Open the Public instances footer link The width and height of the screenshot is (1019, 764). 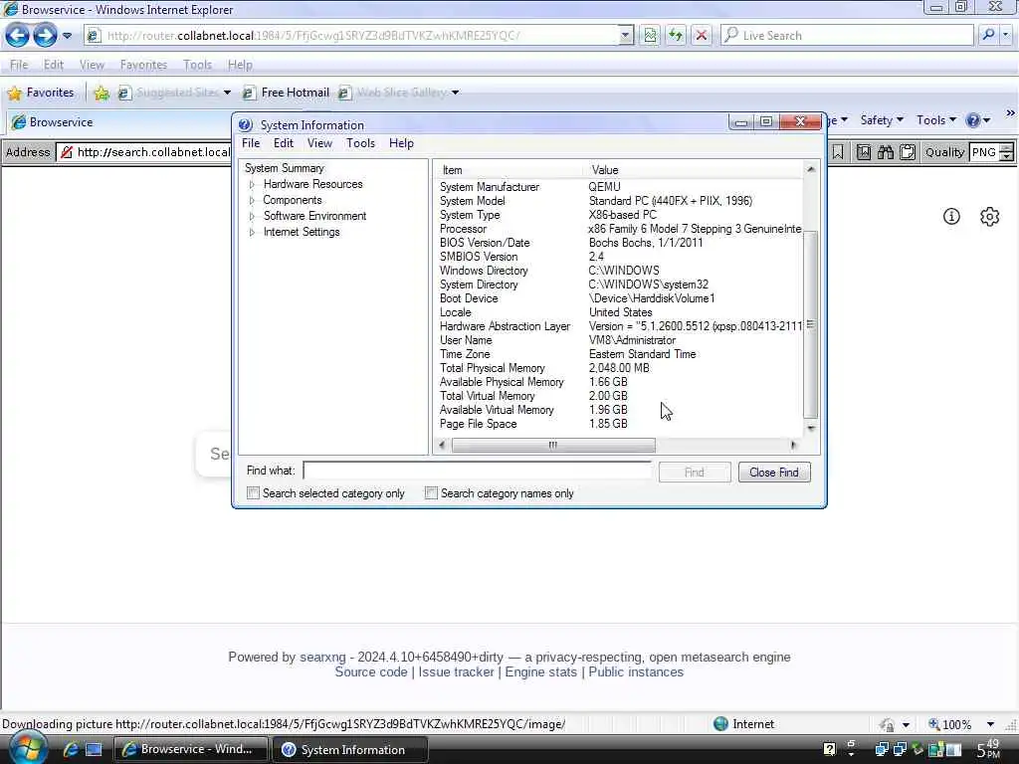[636, 672]
